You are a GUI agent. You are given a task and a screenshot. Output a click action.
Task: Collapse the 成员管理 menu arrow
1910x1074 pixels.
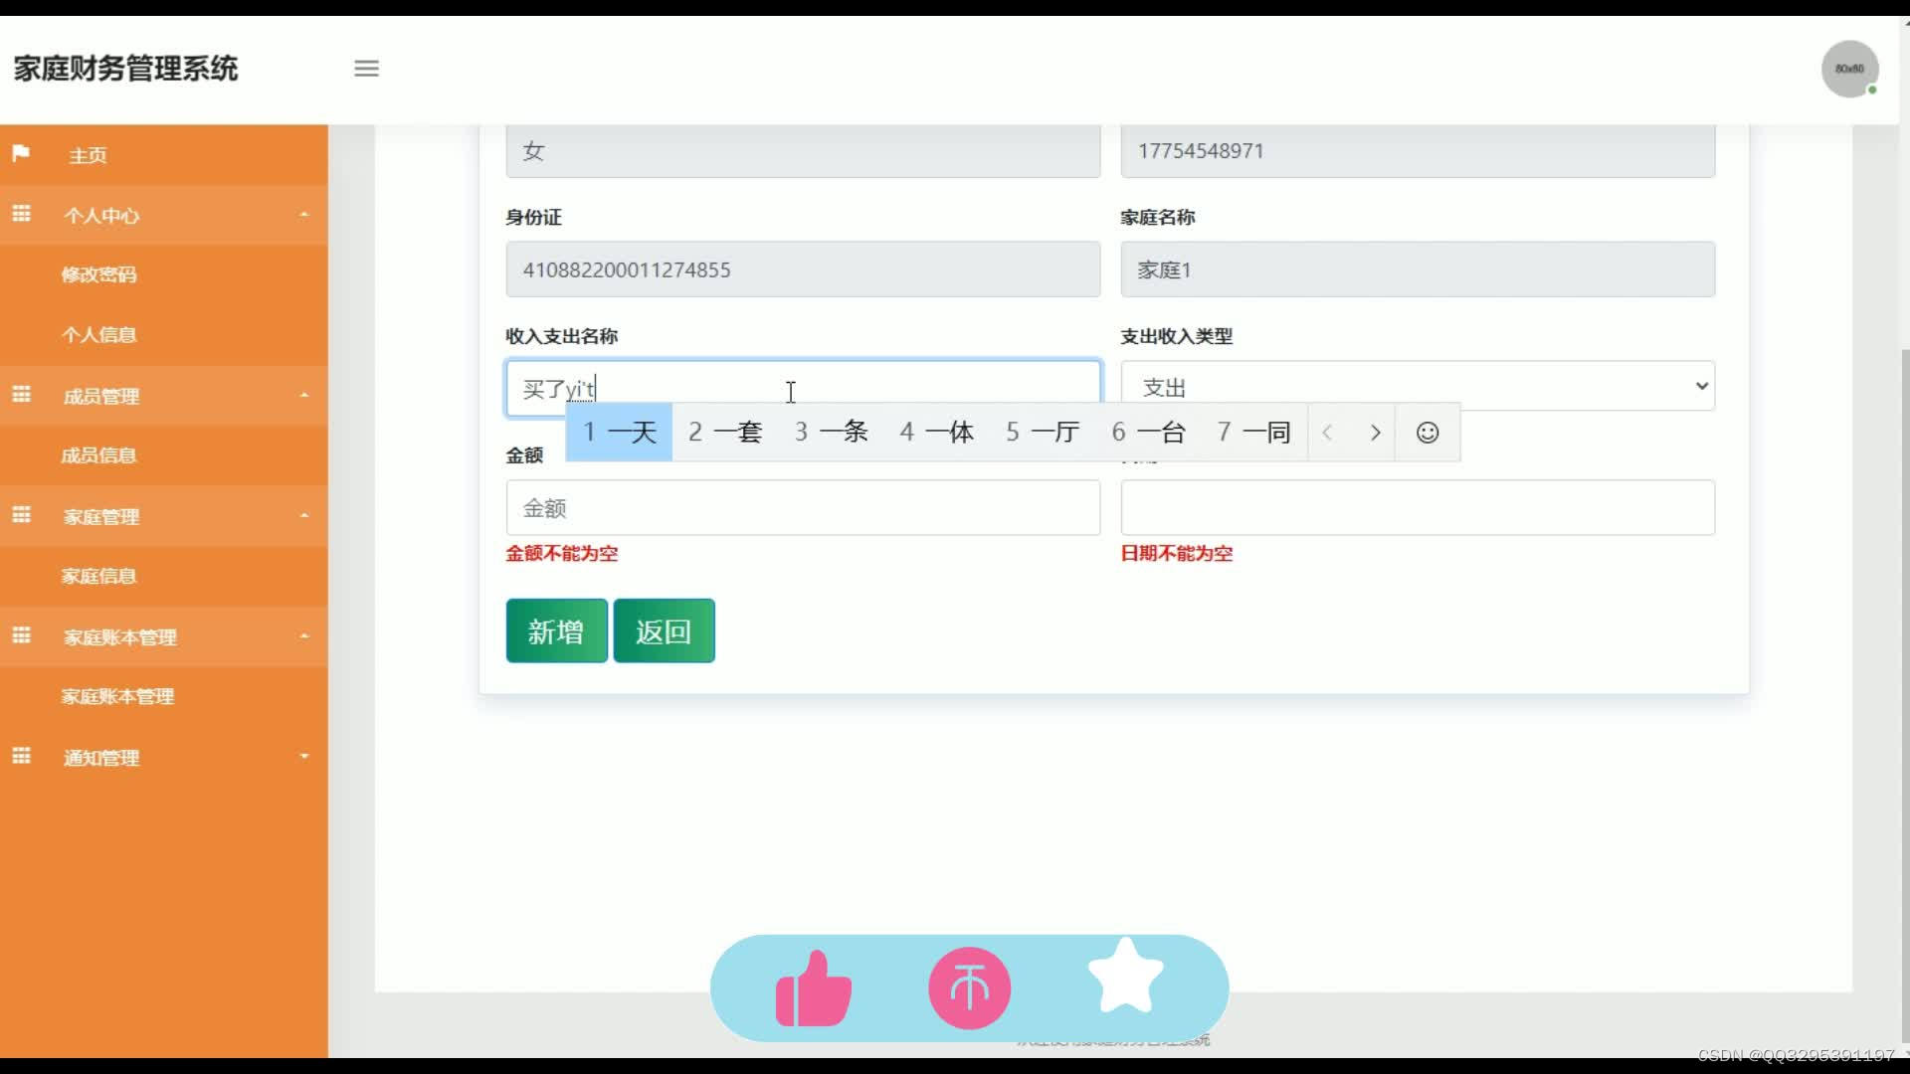pos(304,396)
